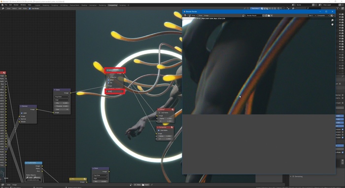Select the yellow Mix node header

coord(78,179)
